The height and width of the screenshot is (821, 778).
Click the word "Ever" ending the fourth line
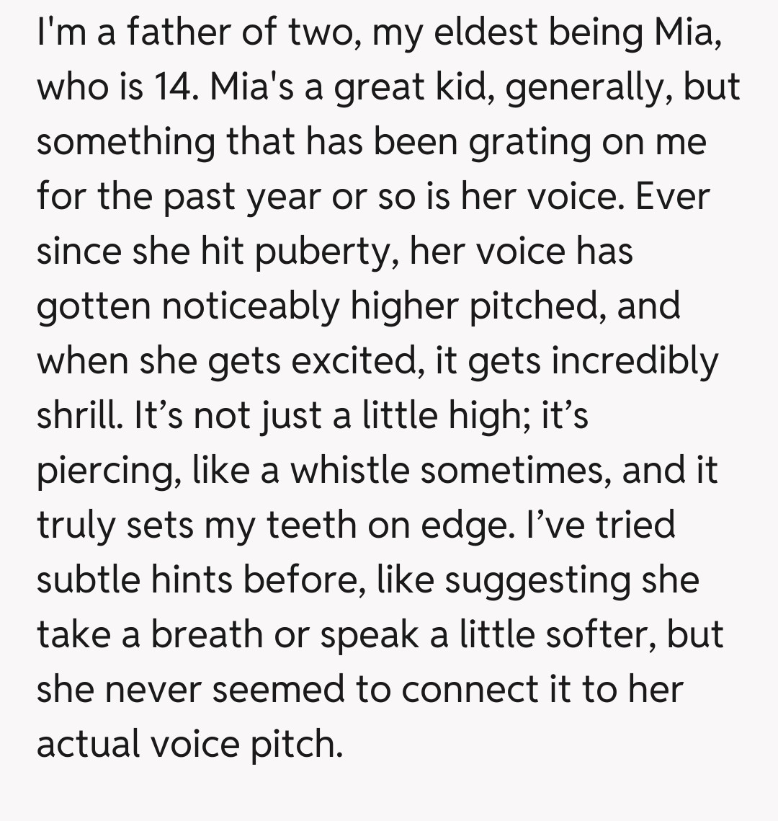click(x=674, y=198)
